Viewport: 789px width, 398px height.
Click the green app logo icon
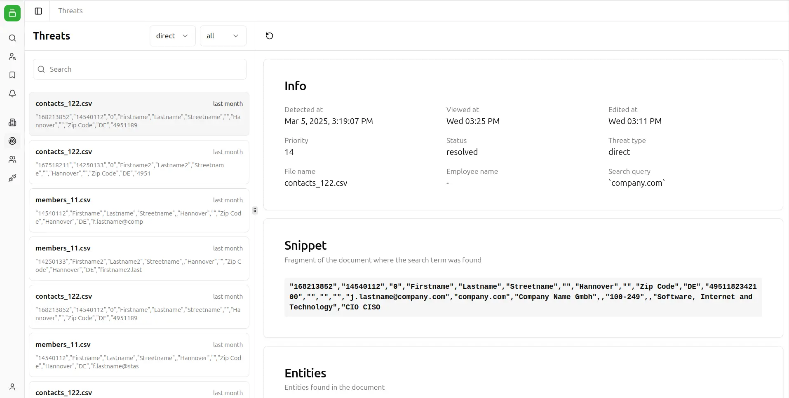coord(12,13)
